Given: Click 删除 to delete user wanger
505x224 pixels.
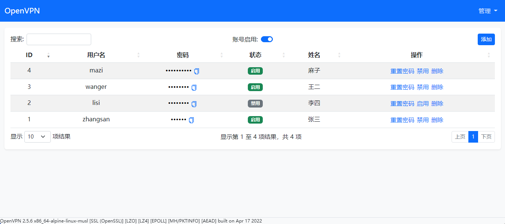Looking at the screenshot, I should [437, 87].
